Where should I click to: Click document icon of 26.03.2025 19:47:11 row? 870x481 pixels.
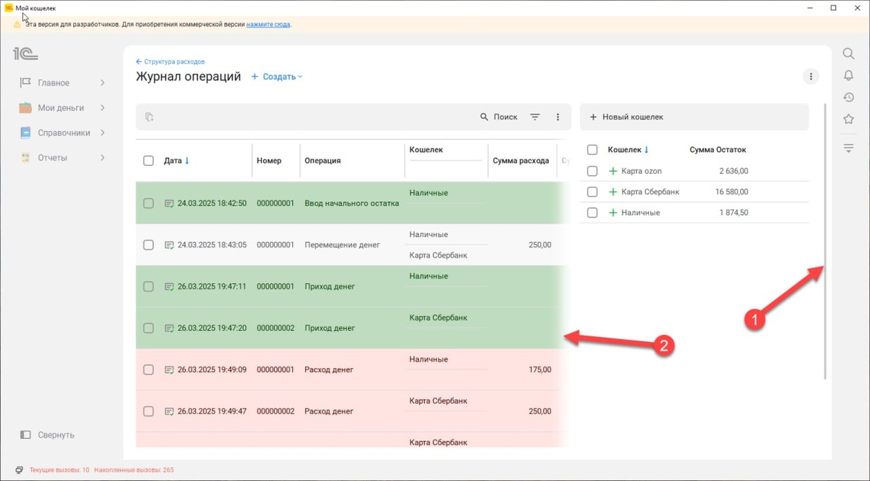coord(170,287)
